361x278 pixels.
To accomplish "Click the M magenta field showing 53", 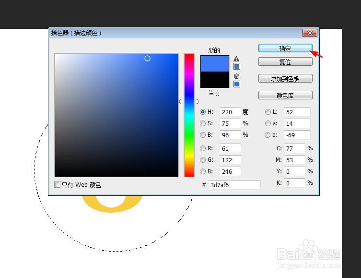I will (294, 160).
